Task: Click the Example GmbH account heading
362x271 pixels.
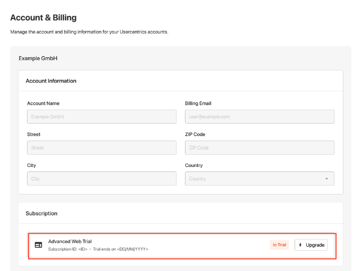Action: pos(38,58)
